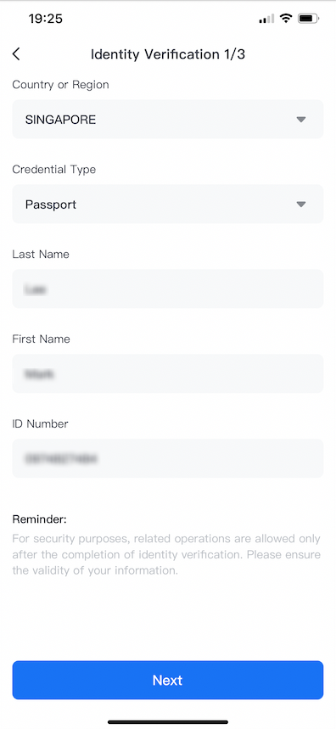Tap the reminder security notice paragraph

pyautogui.click(x=166, y=555)
